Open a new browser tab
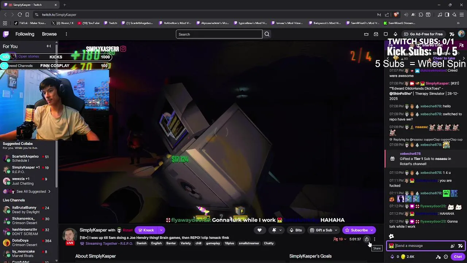The image size is (467, 263). [65, 5]
